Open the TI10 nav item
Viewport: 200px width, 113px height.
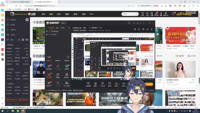click(x=91, y=14)
